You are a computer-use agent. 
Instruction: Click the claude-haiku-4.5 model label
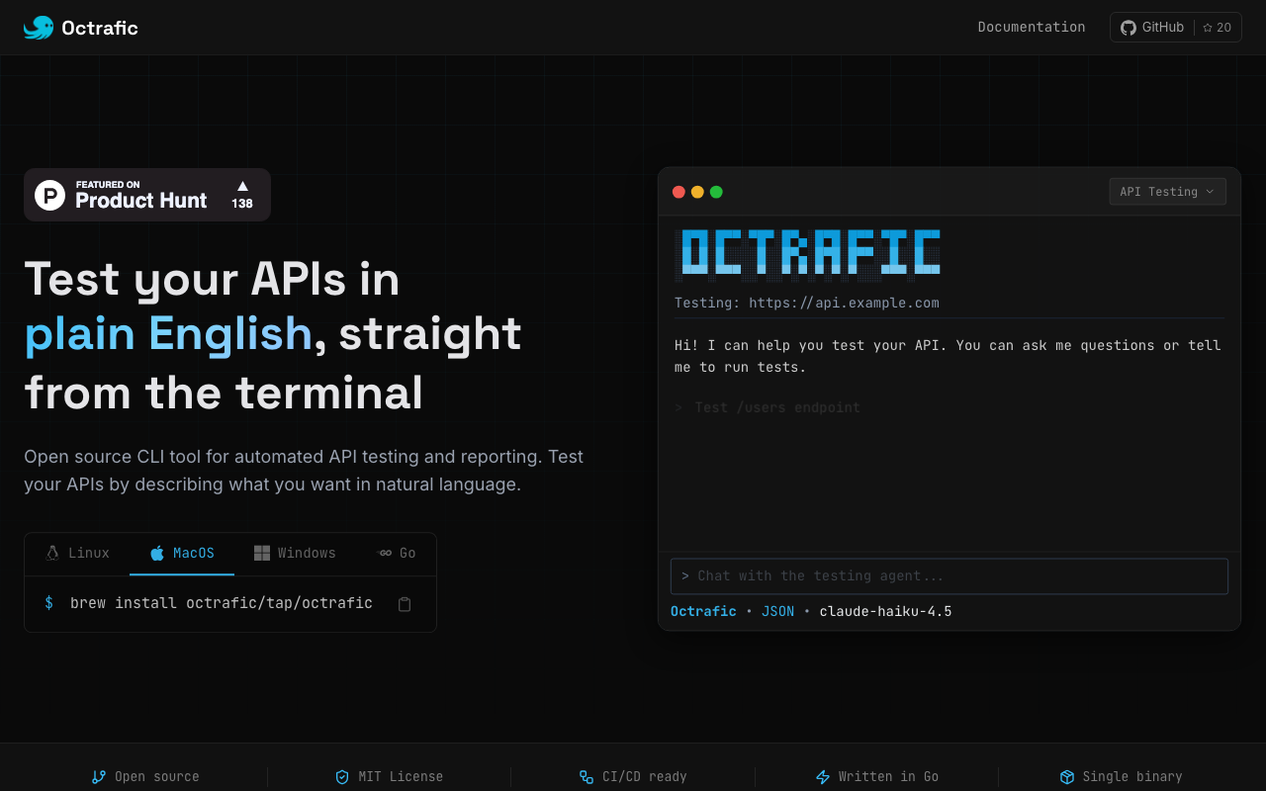tap(885, 611)
